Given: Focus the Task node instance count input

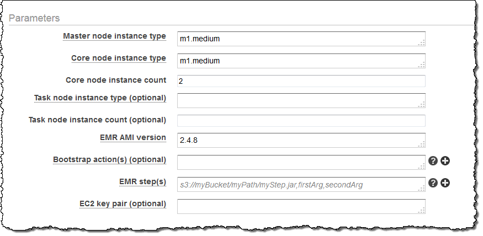Looking at the screenshot, I should [301, 121].
